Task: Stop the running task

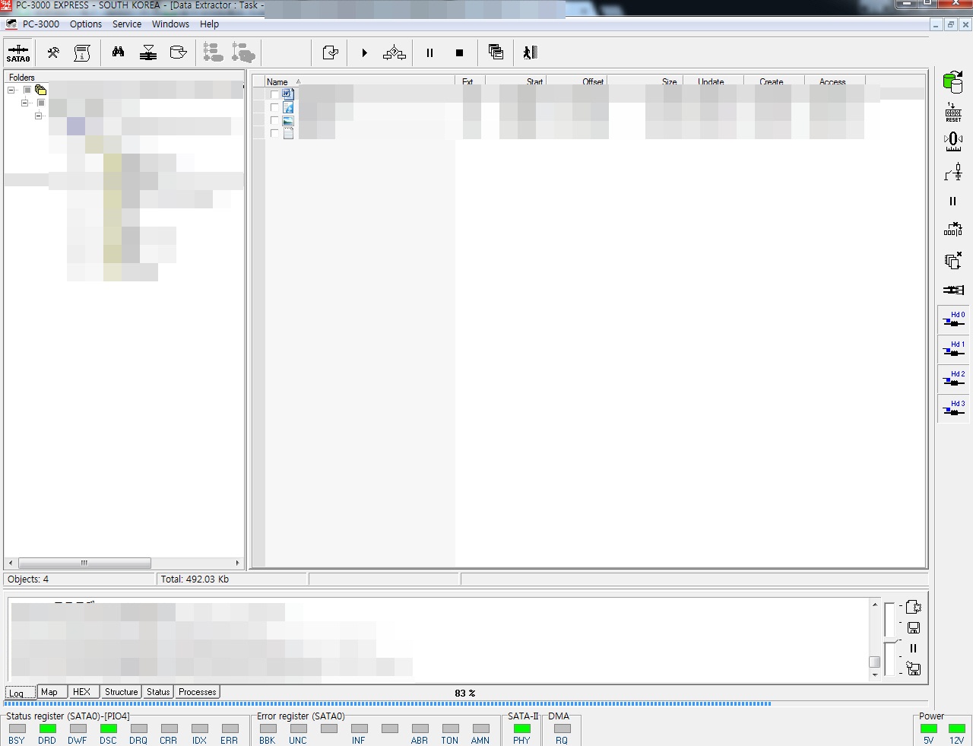Action: point(459,53)
